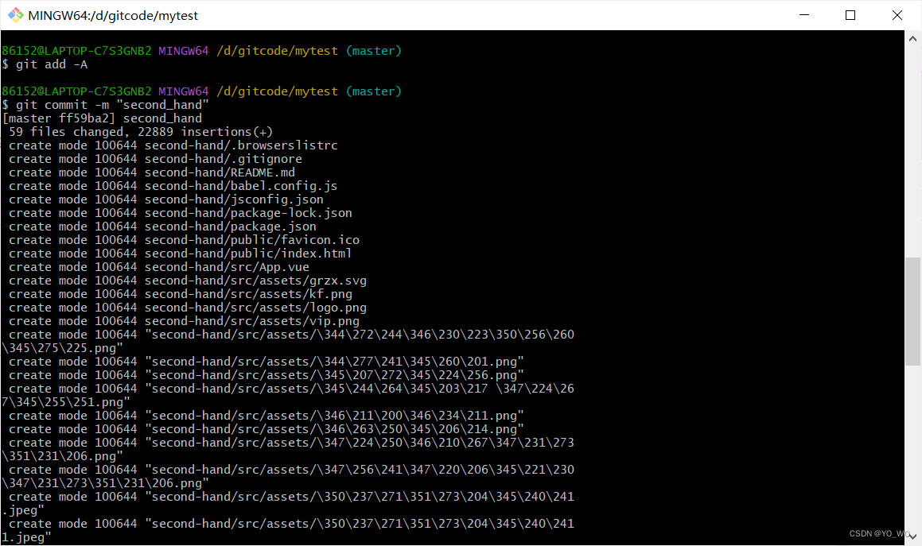The width and height of the screenshot is (922, 546).
Task: Click the '59 files changed, 22889 insertions(+)' line
Action: click(141, 132)
